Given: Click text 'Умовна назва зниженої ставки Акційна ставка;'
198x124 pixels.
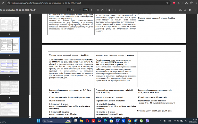Looking at the screenshot, I should [156, 19].
